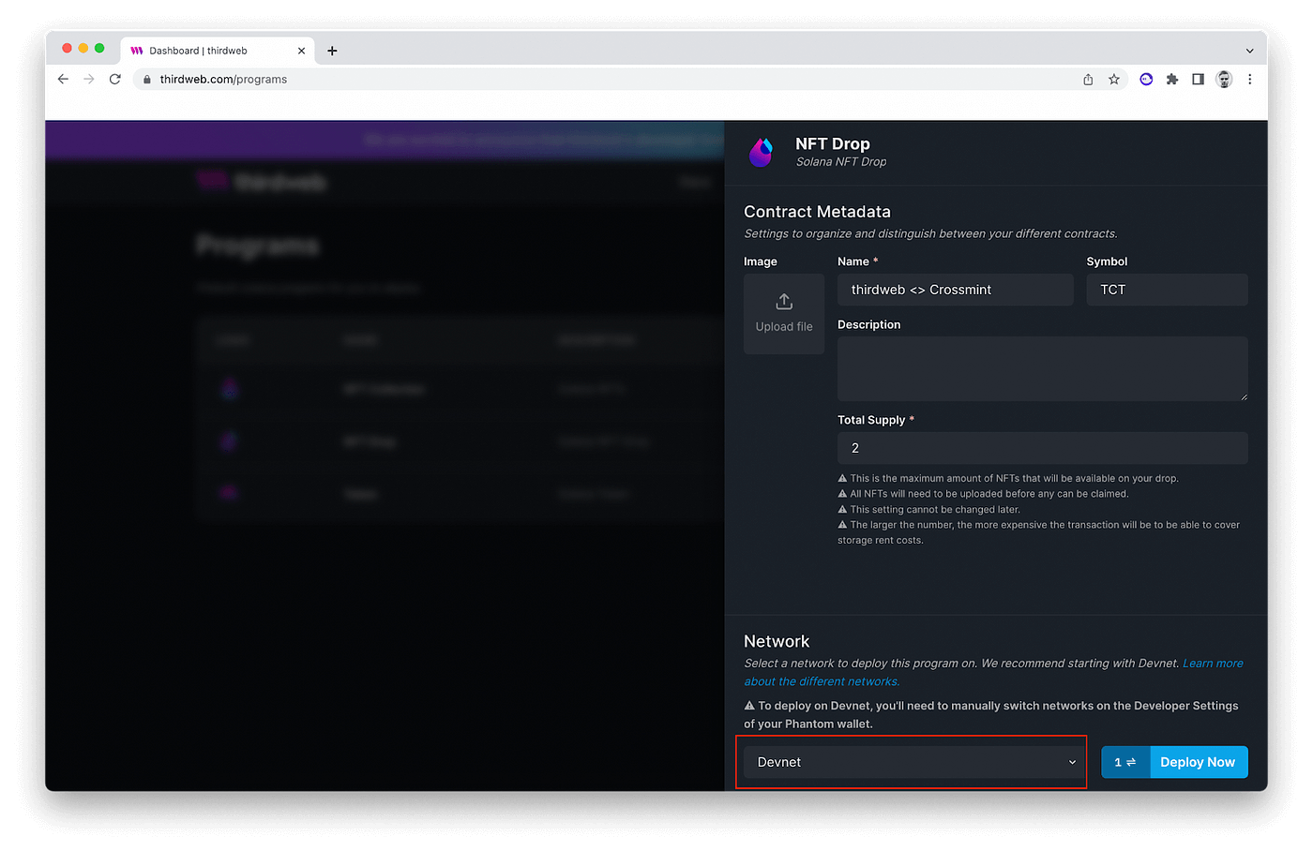Click the Description text area

point(1042,368)
